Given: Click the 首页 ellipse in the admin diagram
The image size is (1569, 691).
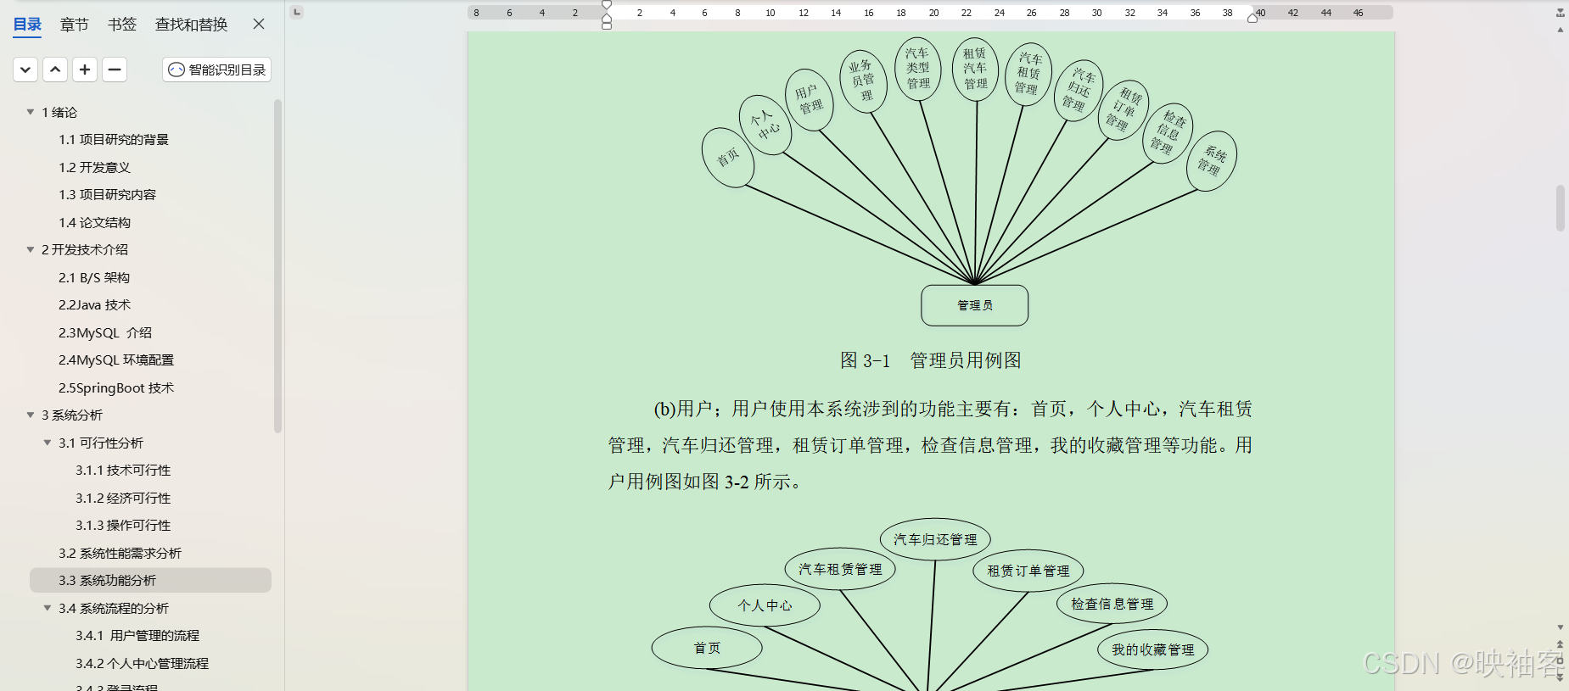Looking at the screenshot, I should coord(728,157).
